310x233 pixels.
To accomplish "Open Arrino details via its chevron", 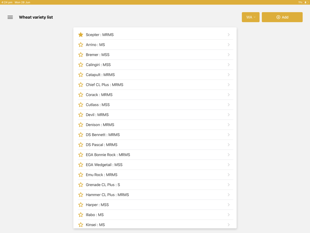I will [228, 44].
